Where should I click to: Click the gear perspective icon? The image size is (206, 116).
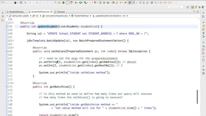[x=200, y=7]
